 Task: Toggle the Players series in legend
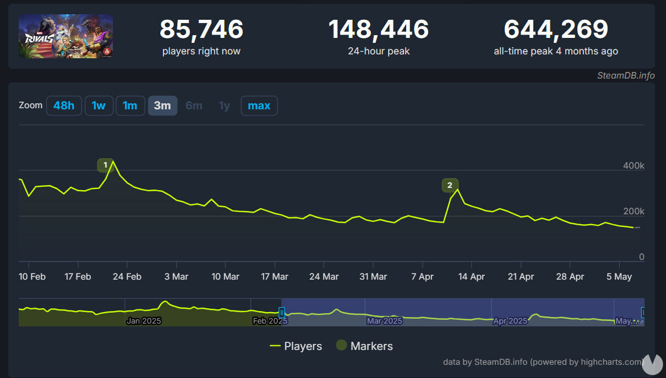tap(296, 346)
